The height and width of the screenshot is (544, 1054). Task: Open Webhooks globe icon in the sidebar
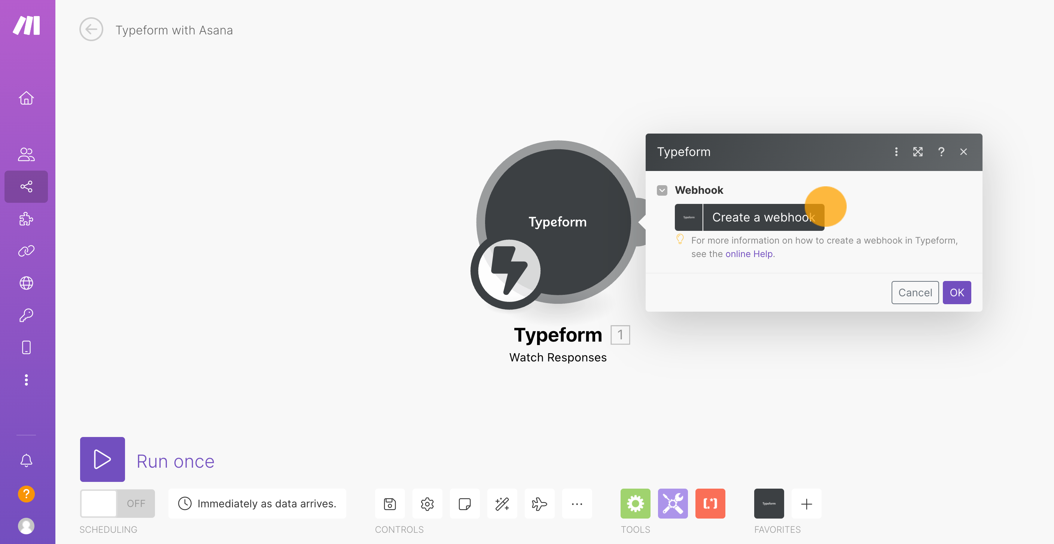26,283
